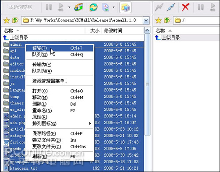Expand the local path dropdown arrow

146,20
